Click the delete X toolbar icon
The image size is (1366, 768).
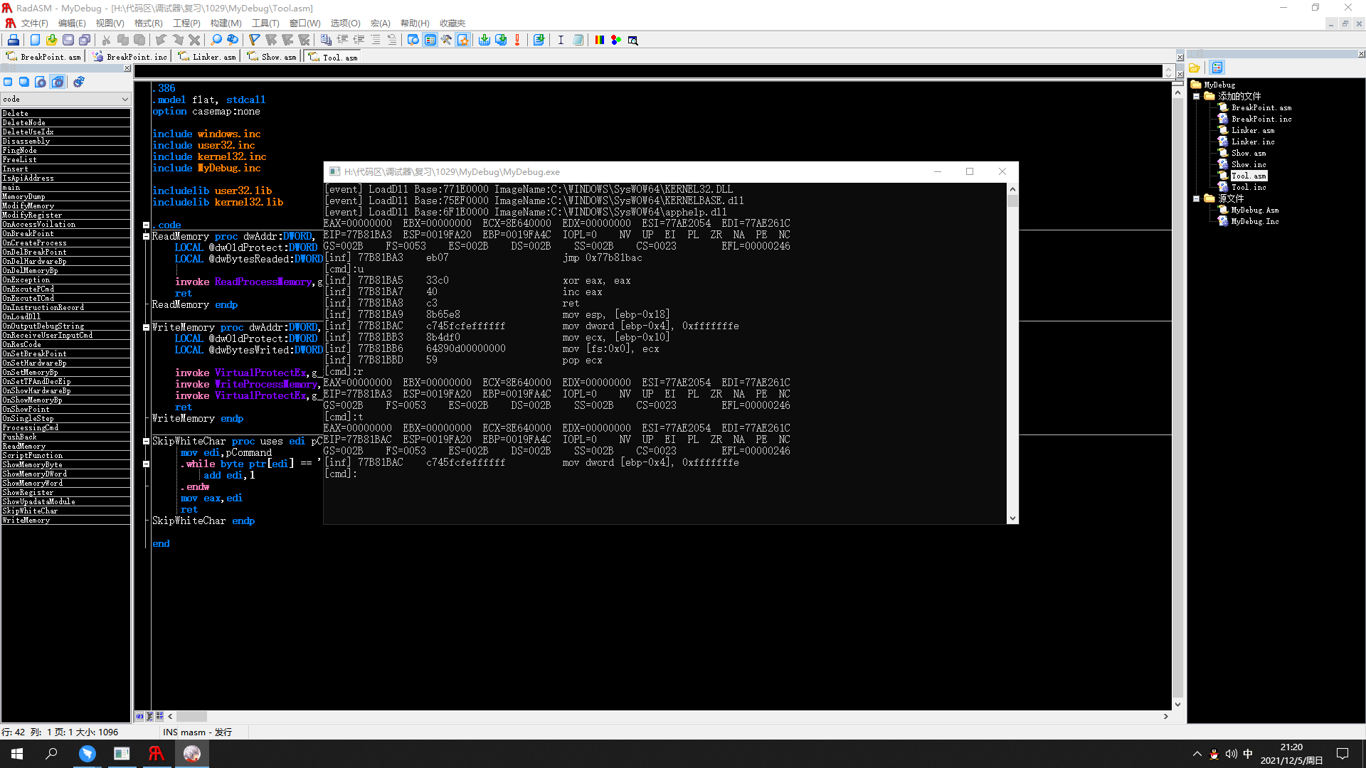tap(194, 40)
